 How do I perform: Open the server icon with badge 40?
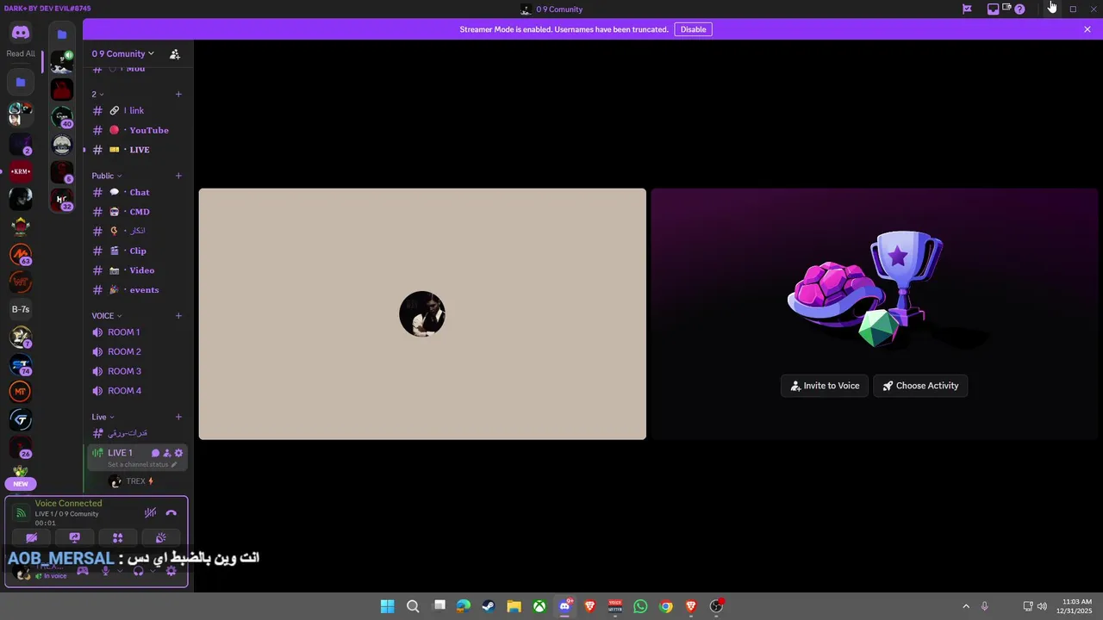(62, 116)
